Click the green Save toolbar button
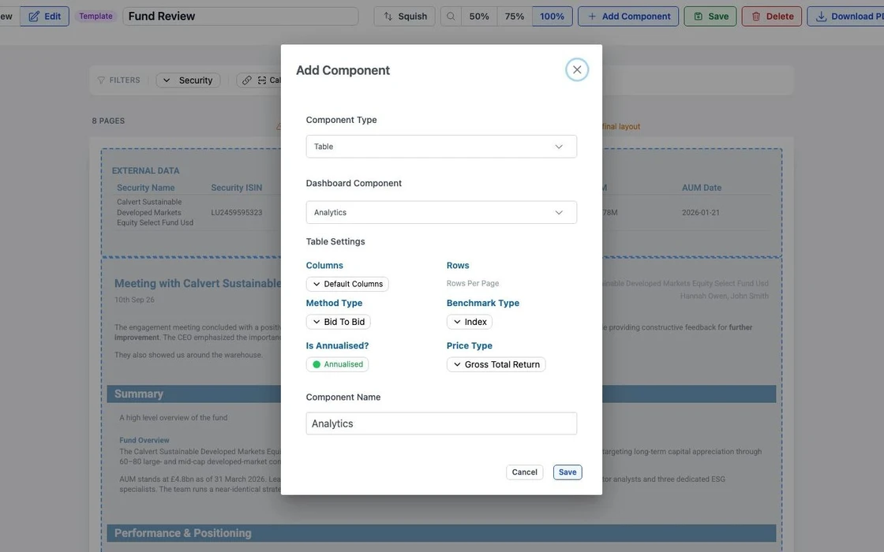 tap(710, 17)
